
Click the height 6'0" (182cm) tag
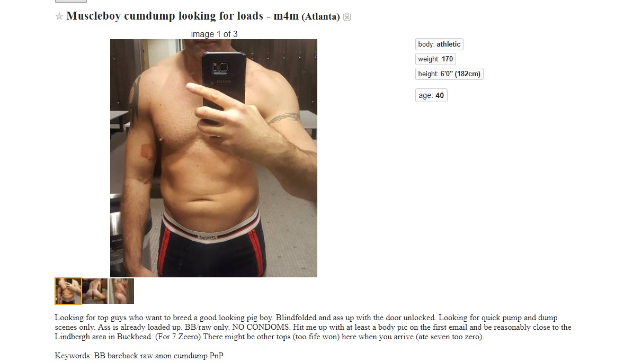449,74
